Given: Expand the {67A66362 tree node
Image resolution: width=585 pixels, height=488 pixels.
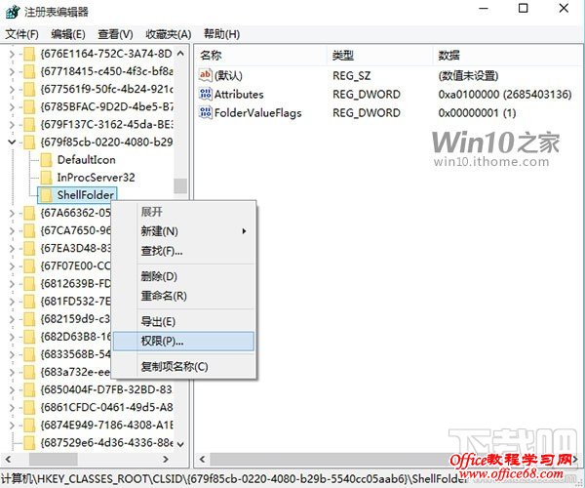Looking at the screenshot, I should 12,213.
